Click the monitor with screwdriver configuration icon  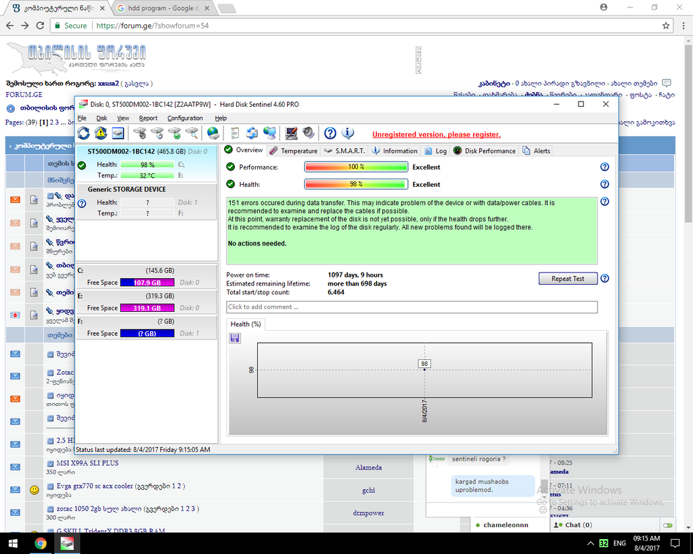[x=291, y=133]
